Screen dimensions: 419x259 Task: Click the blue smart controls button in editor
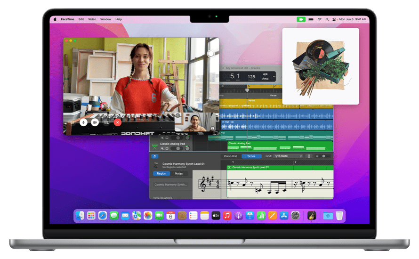point(155,156)
